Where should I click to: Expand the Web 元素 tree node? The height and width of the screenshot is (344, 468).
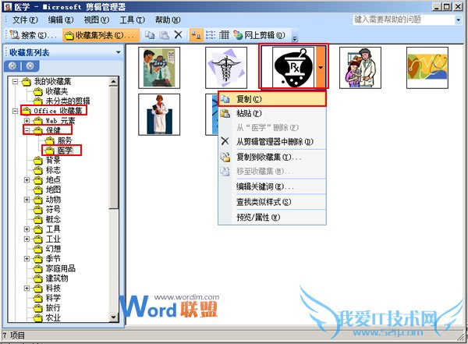click(27, 121)
